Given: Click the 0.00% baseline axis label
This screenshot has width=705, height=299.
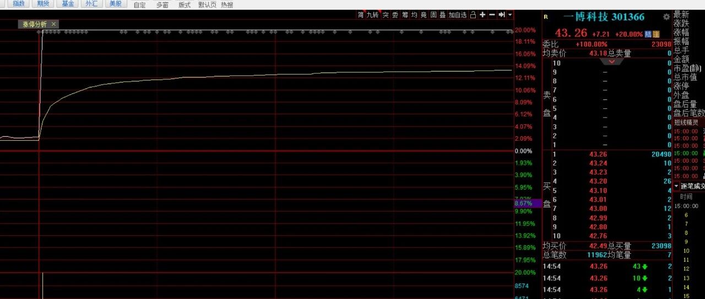Looking at the screenshot, I should [x=523, y=151].
